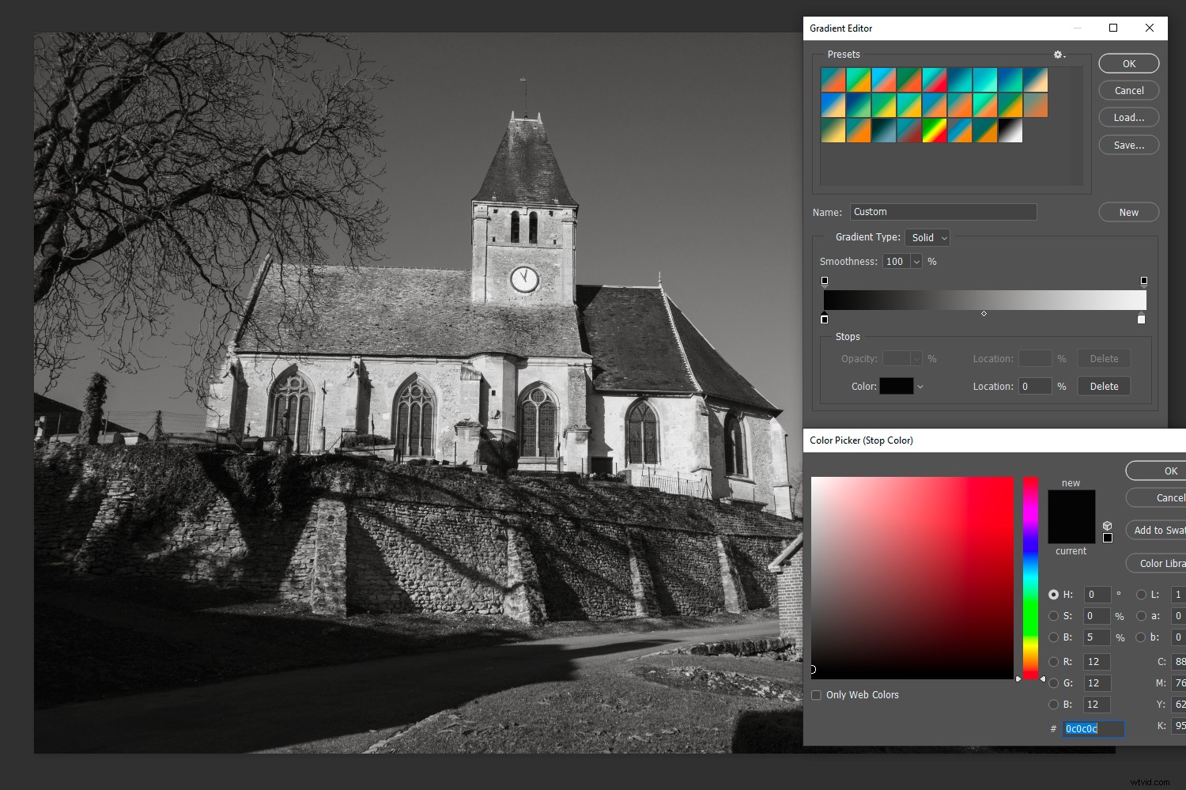Pick a hue on the vertical rainbow slider

click(x=1030, y=577)
